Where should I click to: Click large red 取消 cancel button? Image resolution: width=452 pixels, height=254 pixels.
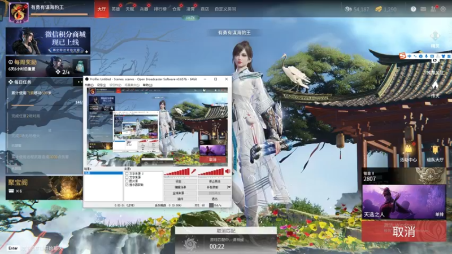click(x=404, y=231)
